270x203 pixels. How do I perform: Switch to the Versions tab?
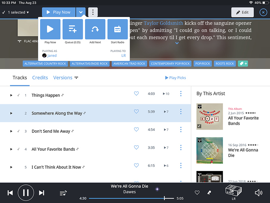[63, 78]
